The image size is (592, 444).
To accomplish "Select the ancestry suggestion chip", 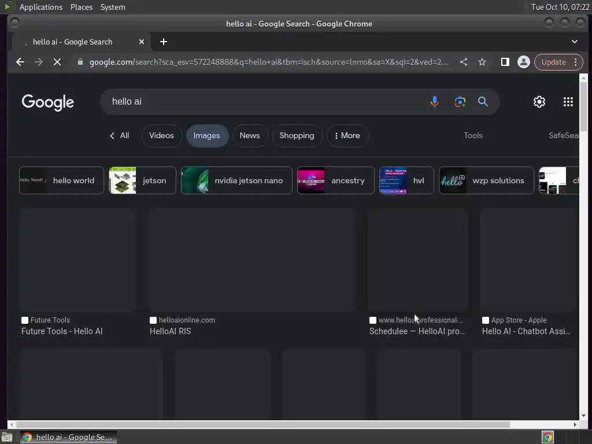I will [336, 180].
